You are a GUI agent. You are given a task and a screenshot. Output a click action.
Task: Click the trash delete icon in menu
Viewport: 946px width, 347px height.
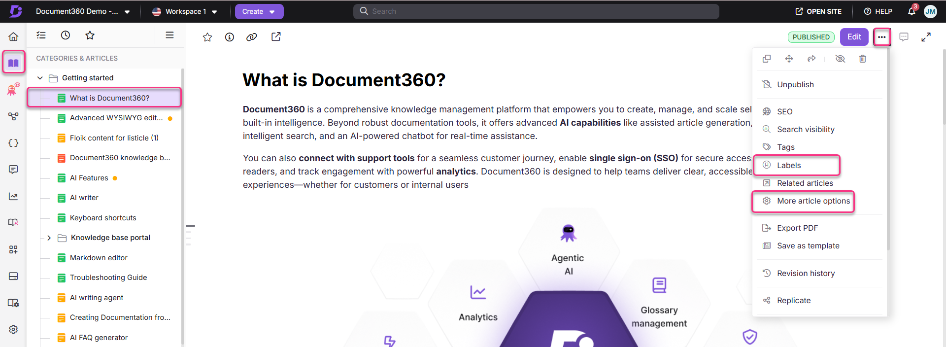tap(862, 59)
